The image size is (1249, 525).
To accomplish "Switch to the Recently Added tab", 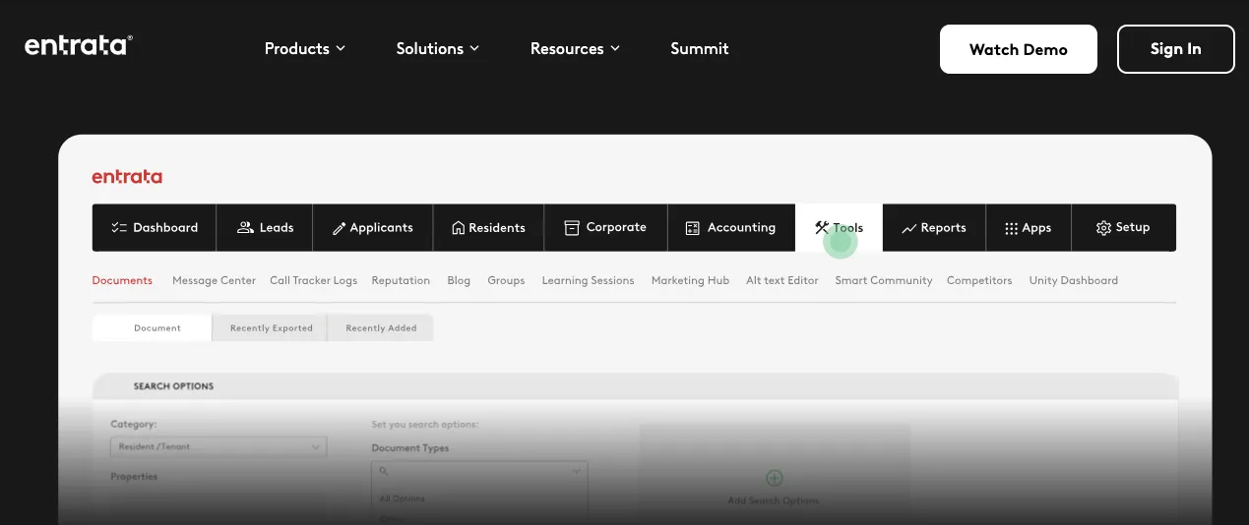I will point(381,327).
